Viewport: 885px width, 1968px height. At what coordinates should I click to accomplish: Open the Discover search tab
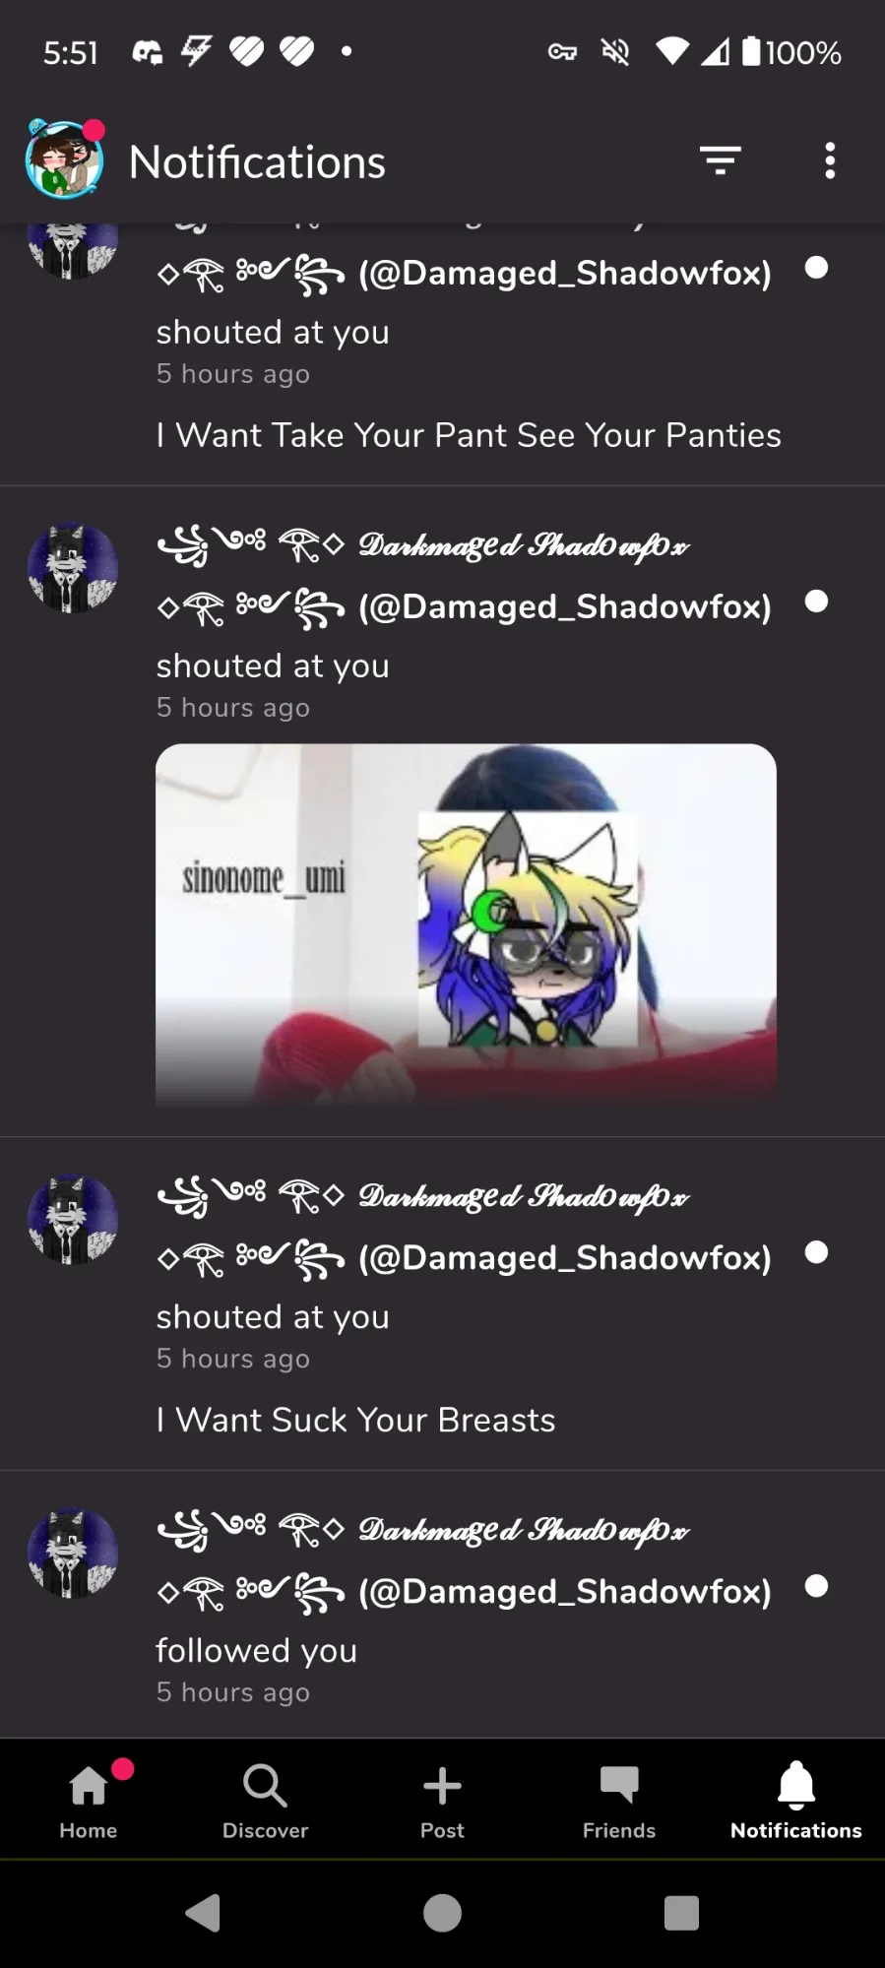coord(265,1801)
